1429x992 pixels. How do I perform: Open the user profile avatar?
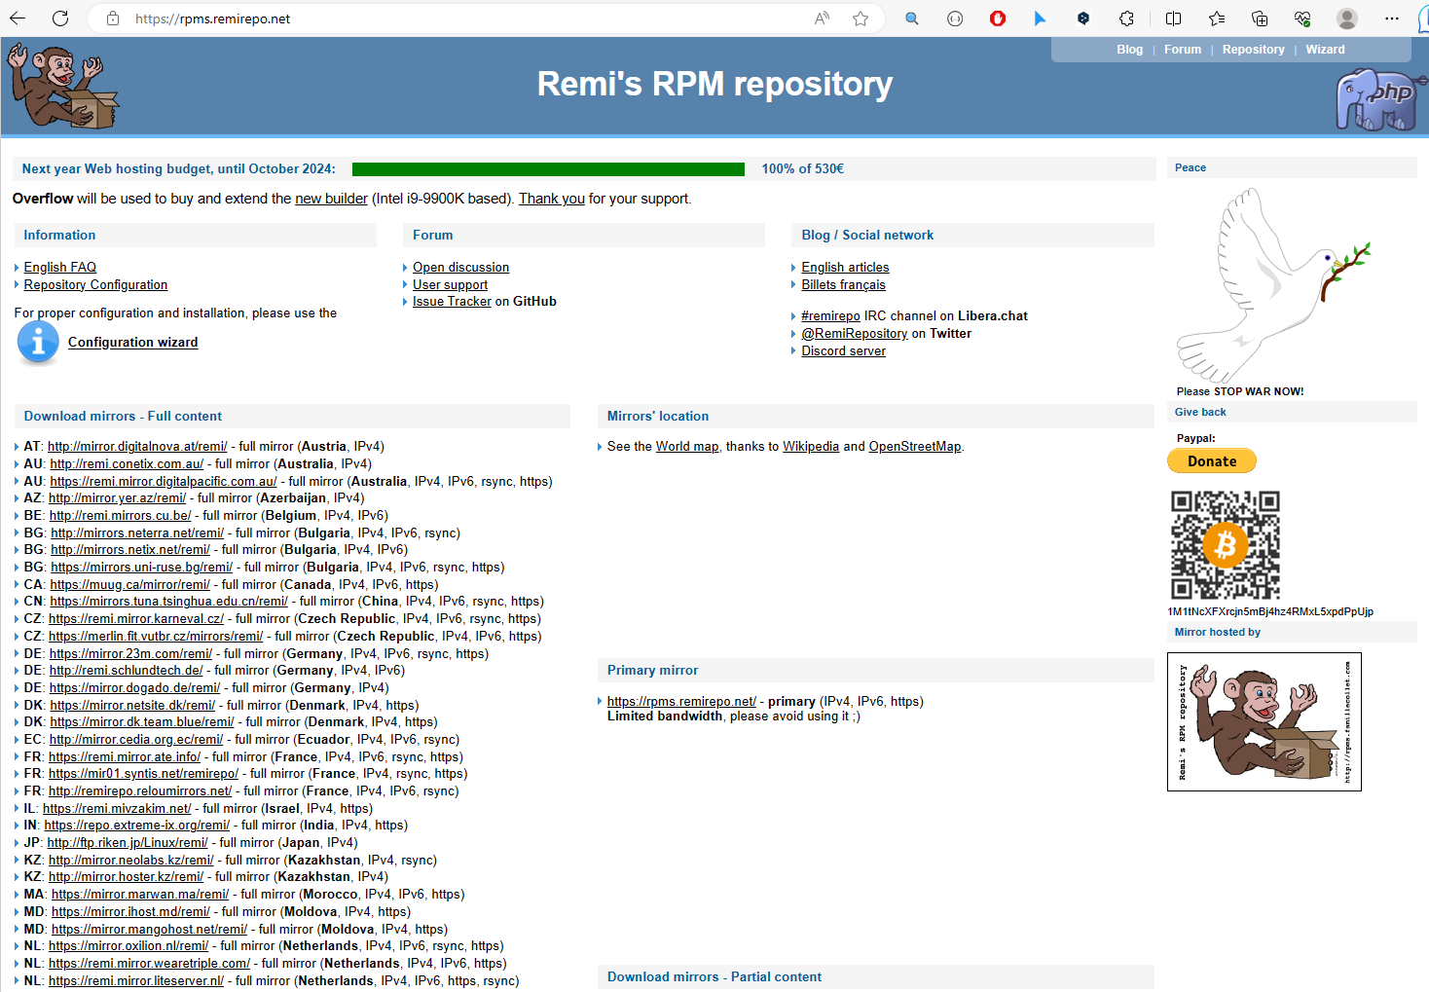pyautogui.click(x=1347, y=18)
